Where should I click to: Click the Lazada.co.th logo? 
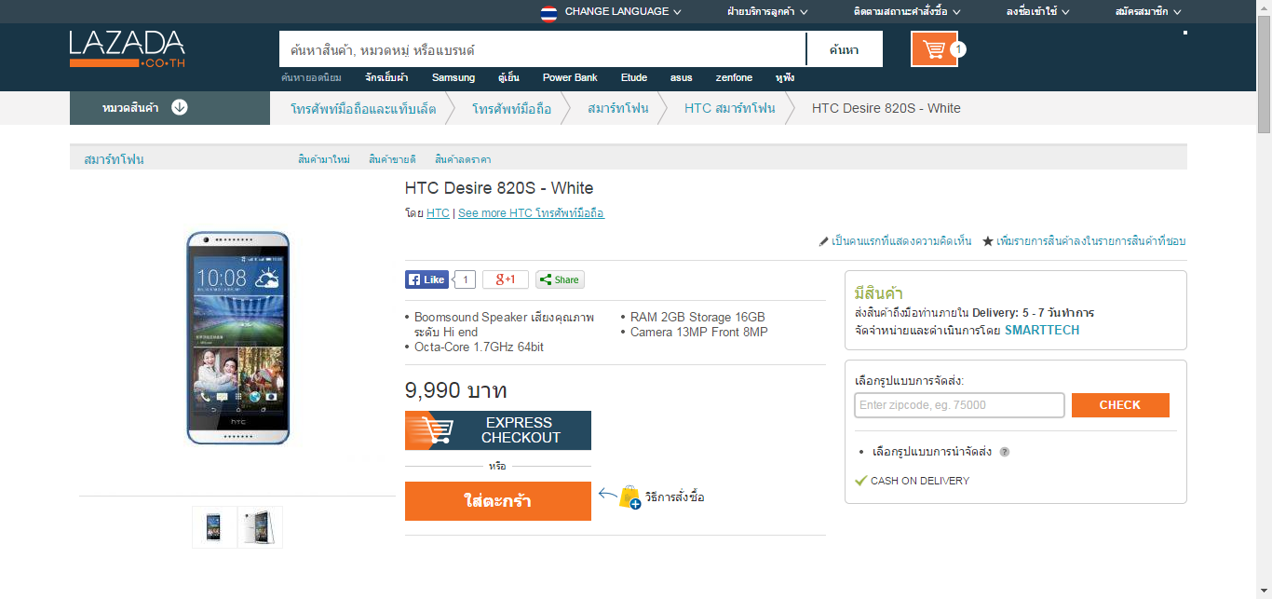(127, 48)
